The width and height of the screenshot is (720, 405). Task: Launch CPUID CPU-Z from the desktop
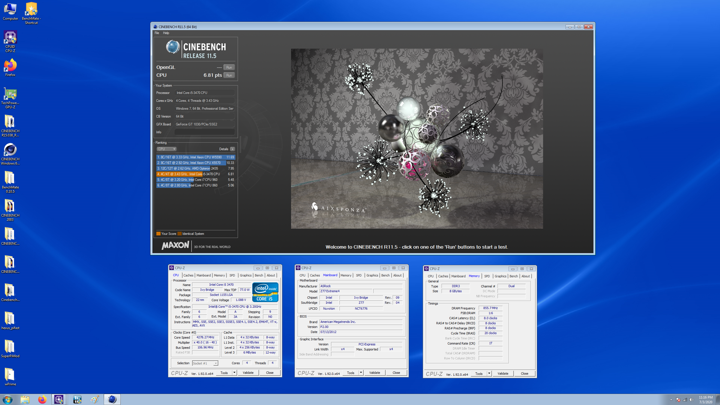pyautogui.click(x=10, y=41)
